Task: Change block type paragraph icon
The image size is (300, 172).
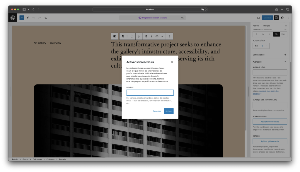Action: (123, 36)
